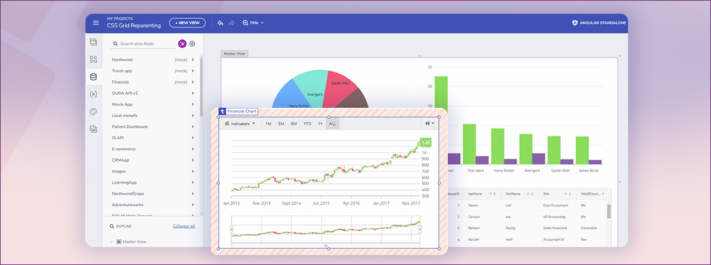Open the theme palette icon in sidebar
This screenshot has height=265, width=711.
tap(94, 112)
